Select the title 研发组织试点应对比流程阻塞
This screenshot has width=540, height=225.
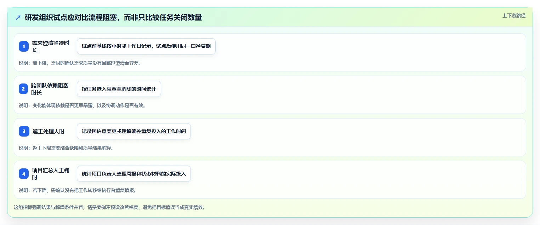(x=113, y=18)
